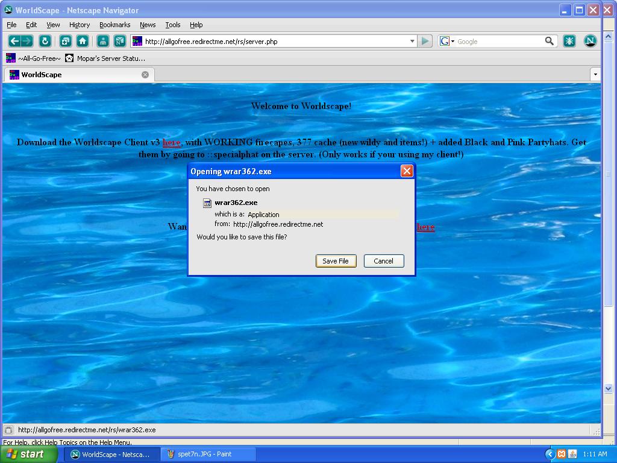
Task: Click the status bar security icon
Action: (8, 430)
